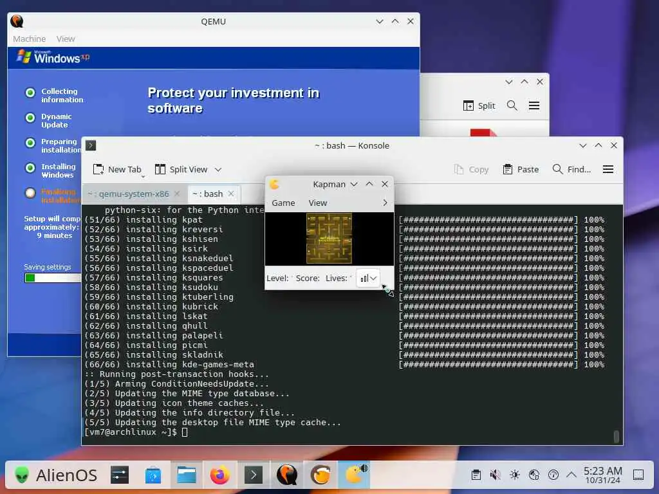
Task: Click the Konsole terminal scrollbar handle
Action: pos(616,437)
